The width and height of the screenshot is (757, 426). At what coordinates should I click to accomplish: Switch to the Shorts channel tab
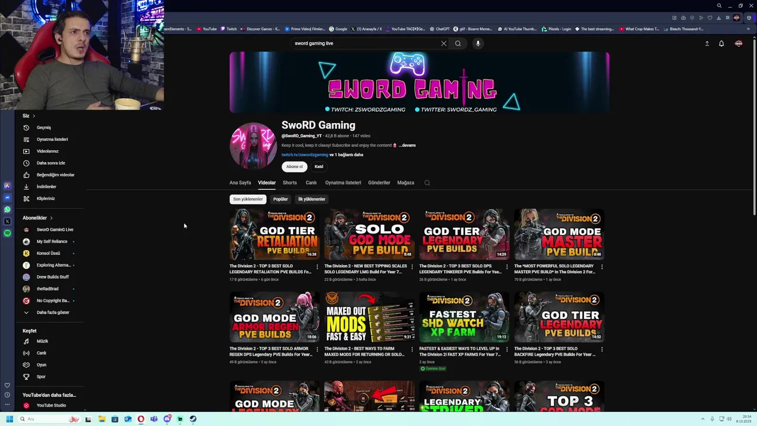click(290, 183)
